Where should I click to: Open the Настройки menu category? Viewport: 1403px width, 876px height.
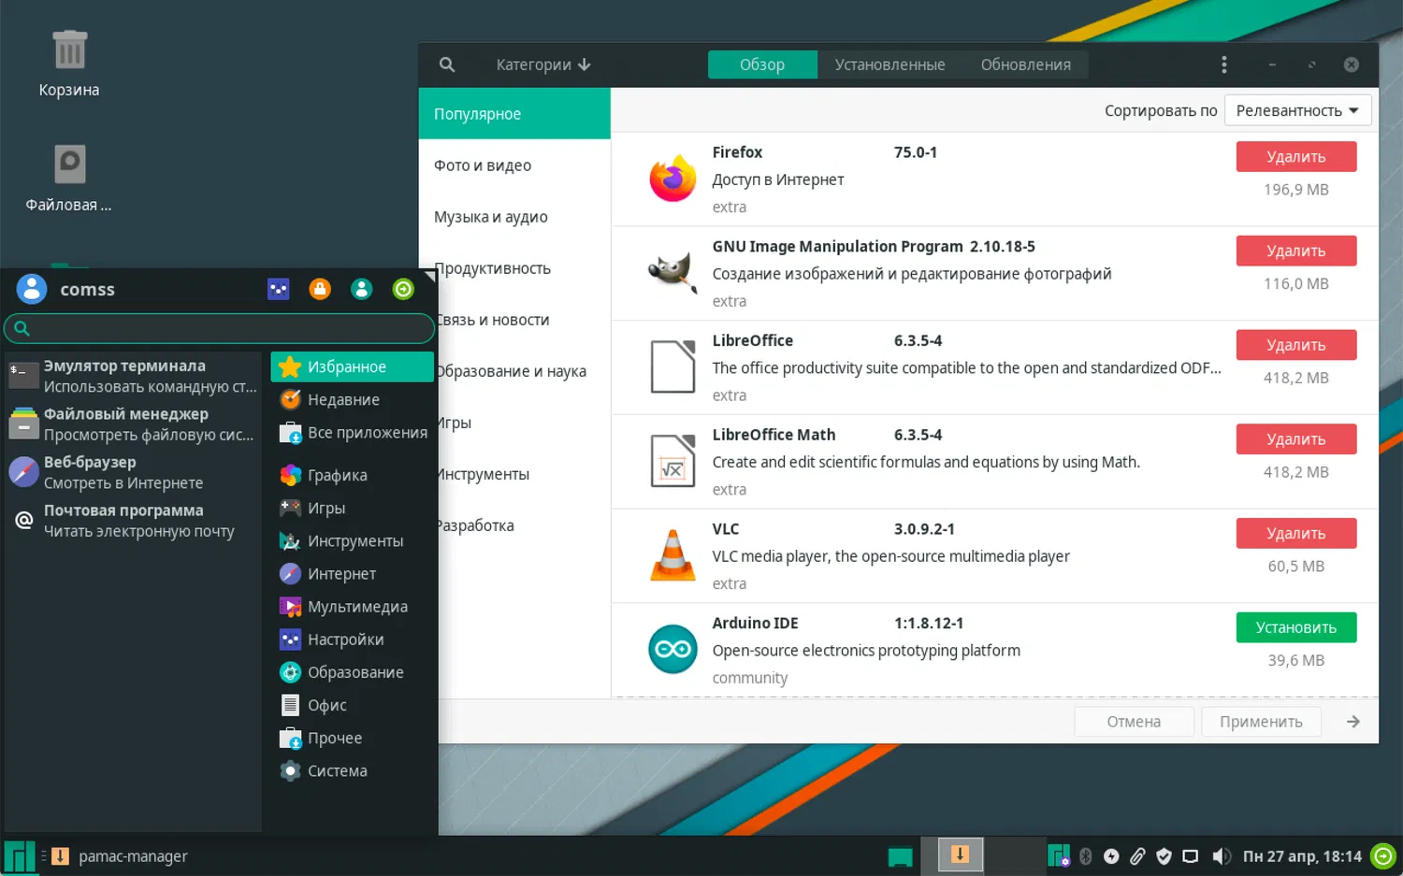pyautogui.click(x=353, y=639)
